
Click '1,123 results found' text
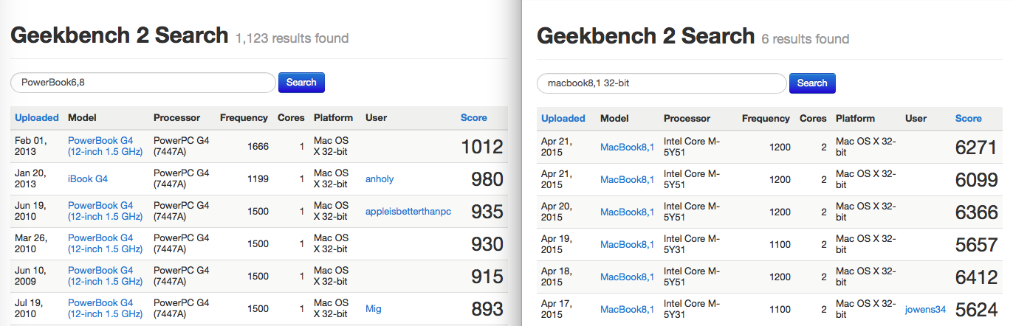292,38
